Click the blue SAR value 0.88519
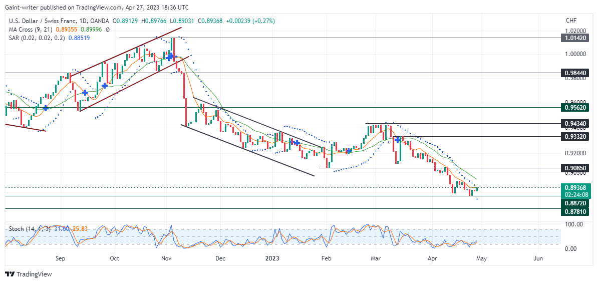This screenshot has height=283, width=598. tap(79, 38)
